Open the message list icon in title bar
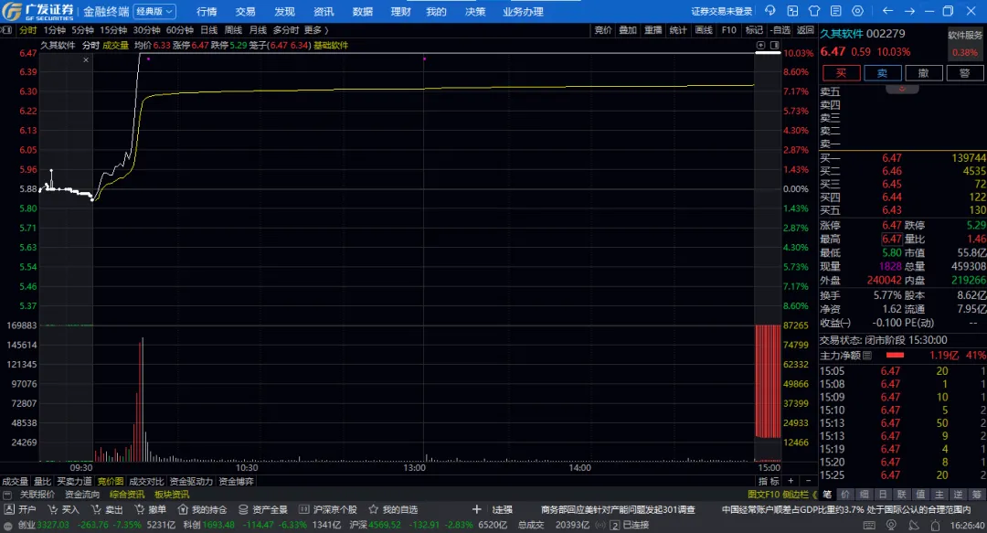Image resolution: width=987 pixels, height=533 pixels. point(836,11)
